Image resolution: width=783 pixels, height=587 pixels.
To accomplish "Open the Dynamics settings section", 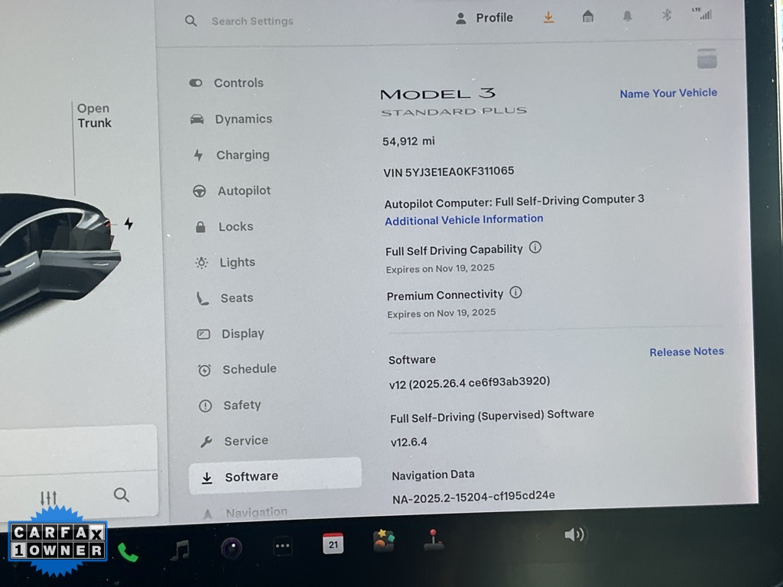I will pos(231,119).
